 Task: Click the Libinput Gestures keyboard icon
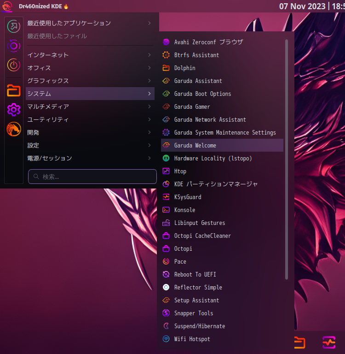166,223
